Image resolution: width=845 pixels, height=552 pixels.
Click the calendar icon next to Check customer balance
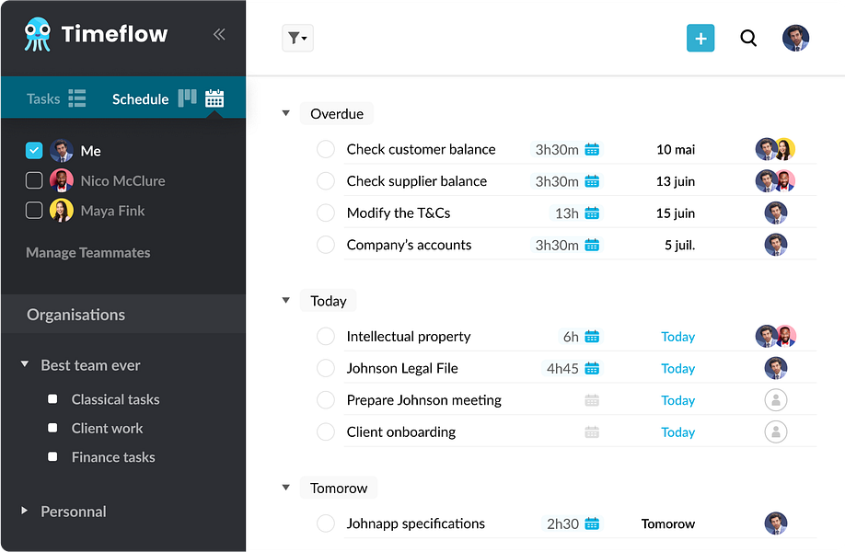click(x=591, y=148)
